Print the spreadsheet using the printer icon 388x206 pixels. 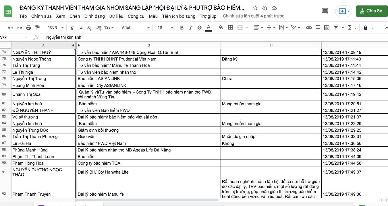coord(28,28)
